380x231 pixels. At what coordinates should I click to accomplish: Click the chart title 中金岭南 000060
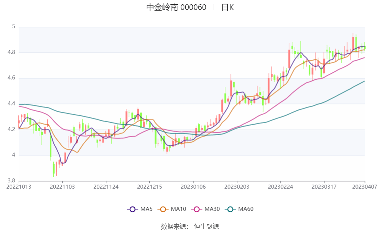(176, 7)
